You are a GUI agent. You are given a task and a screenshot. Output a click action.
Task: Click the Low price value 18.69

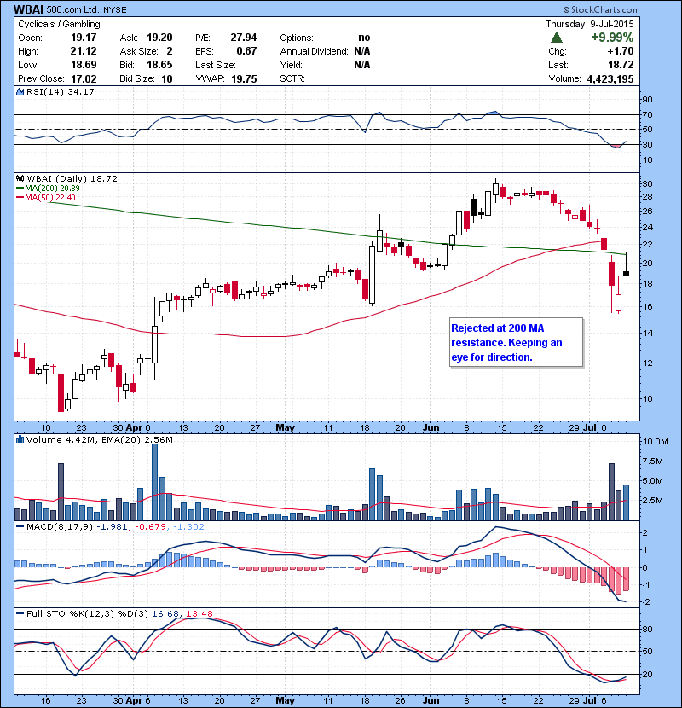pos(84,65)
